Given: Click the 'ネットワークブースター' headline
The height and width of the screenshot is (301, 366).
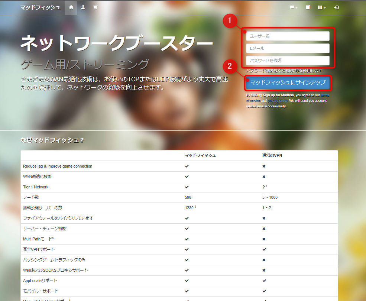Looking at the screenshot, I should 117,43.
